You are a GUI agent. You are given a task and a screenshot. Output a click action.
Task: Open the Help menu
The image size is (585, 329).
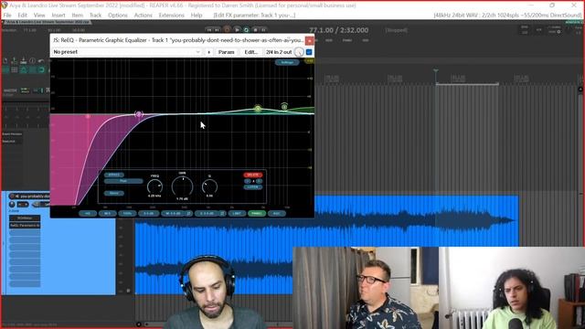coord(197,16)
